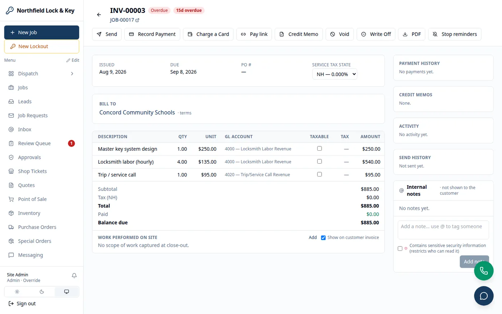Click Add under work performed on site
Image resolution: width=502 pixels, height=314 pixels.
coord(313,238)
